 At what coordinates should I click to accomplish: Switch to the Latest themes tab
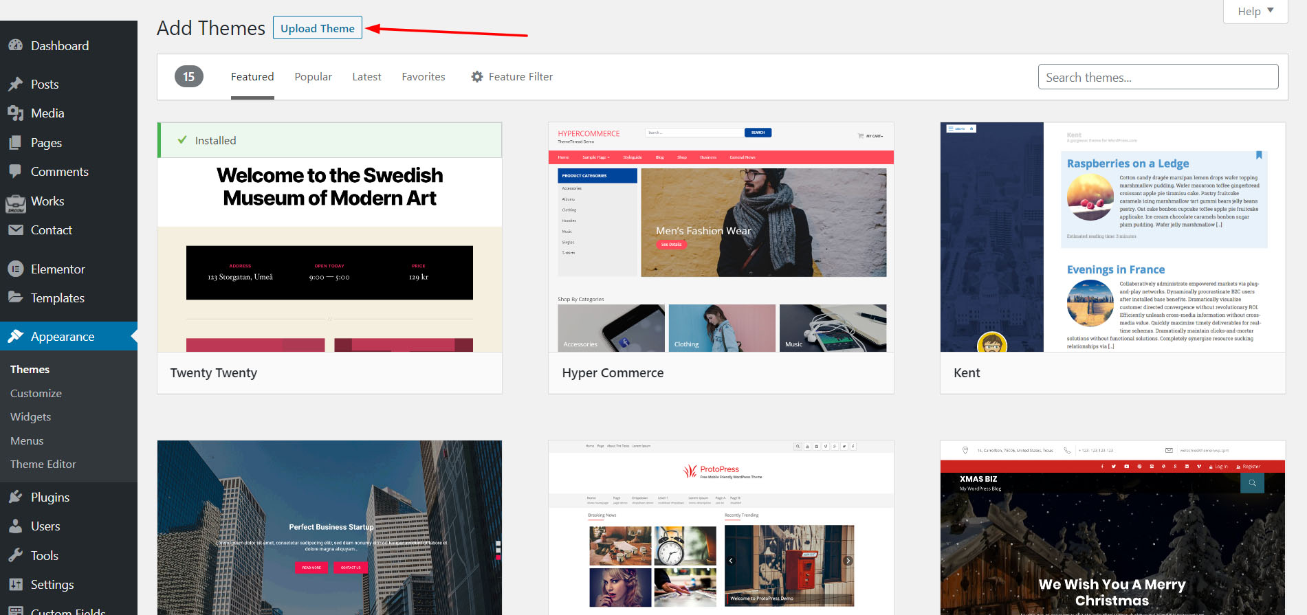point(366,77)
